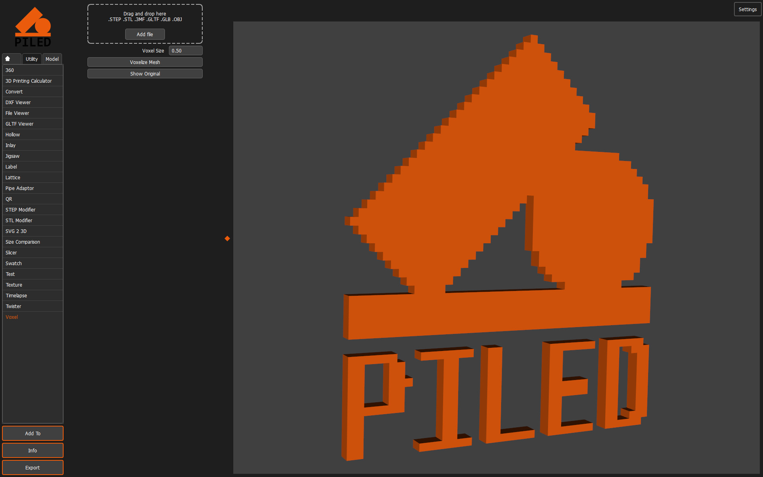Click the orange diamond panel handle
The image size is (763, 477).
[x=227, y=238]
